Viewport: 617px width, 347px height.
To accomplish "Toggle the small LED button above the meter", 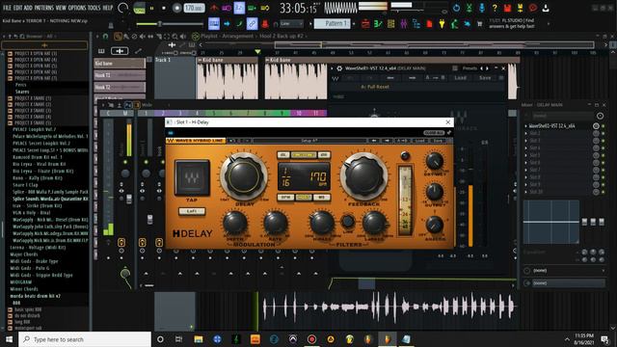I will tap(405, 156).
